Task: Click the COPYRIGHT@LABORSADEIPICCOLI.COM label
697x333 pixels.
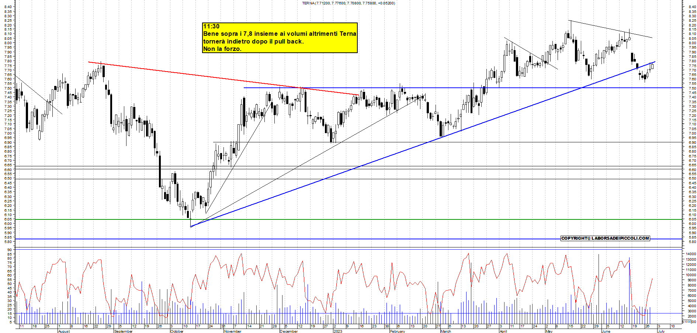Action: coord(605,238)
